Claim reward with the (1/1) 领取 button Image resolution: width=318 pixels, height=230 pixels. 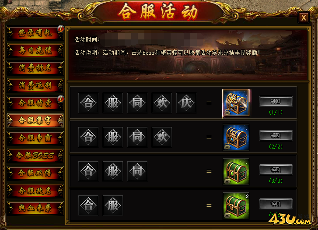click(x=276, y=101)
